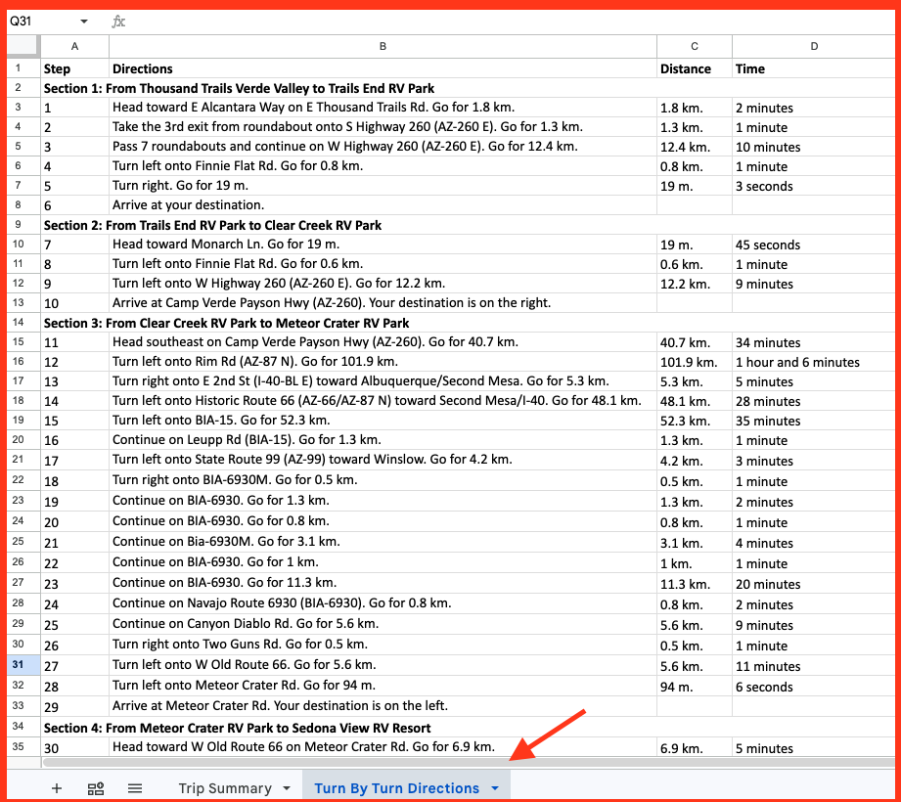Click the 'Distance' header cell

(695, 68)
